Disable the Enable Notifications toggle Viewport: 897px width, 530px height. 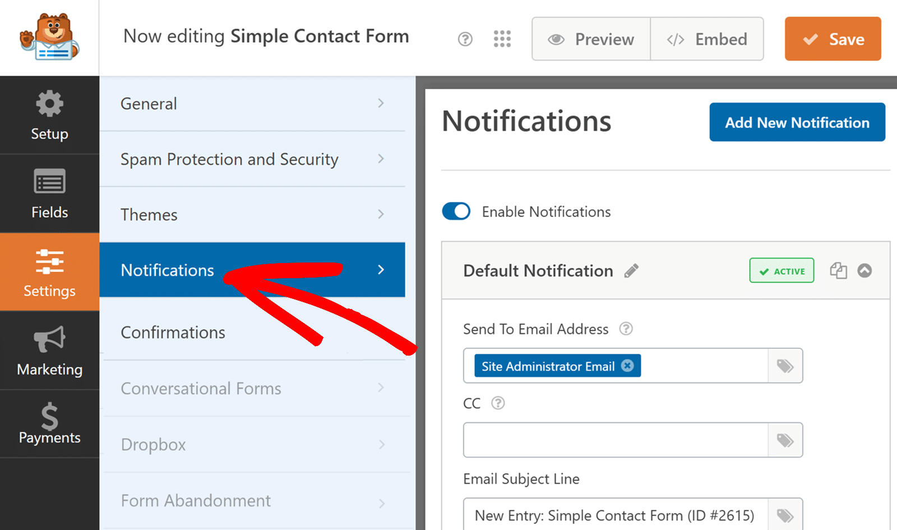click(x=456, y=211)
